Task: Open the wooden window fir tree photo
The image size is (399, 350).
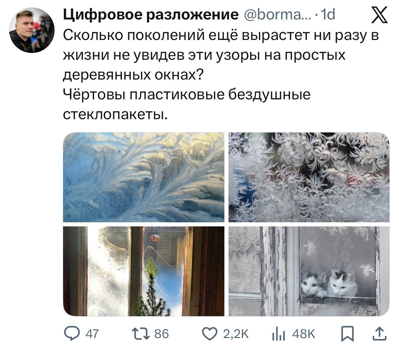Action: tap(144, 271)
